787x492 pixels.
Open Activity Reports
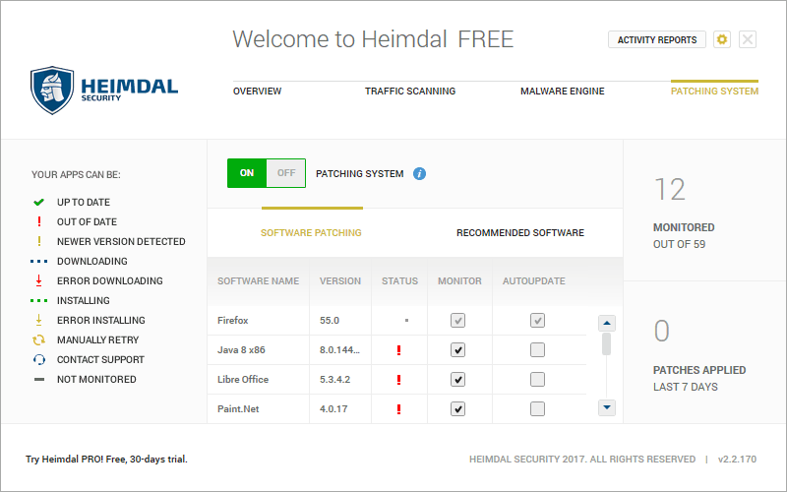click(x=657, y=39)
